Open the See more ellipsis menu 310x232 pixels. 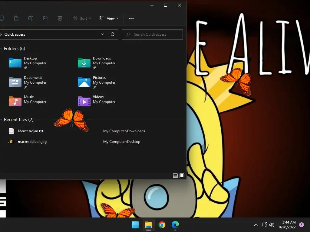tap(131, 18)
